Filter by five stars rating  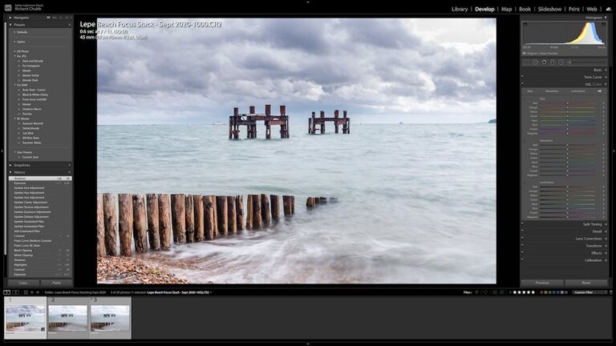click(533, 292)
